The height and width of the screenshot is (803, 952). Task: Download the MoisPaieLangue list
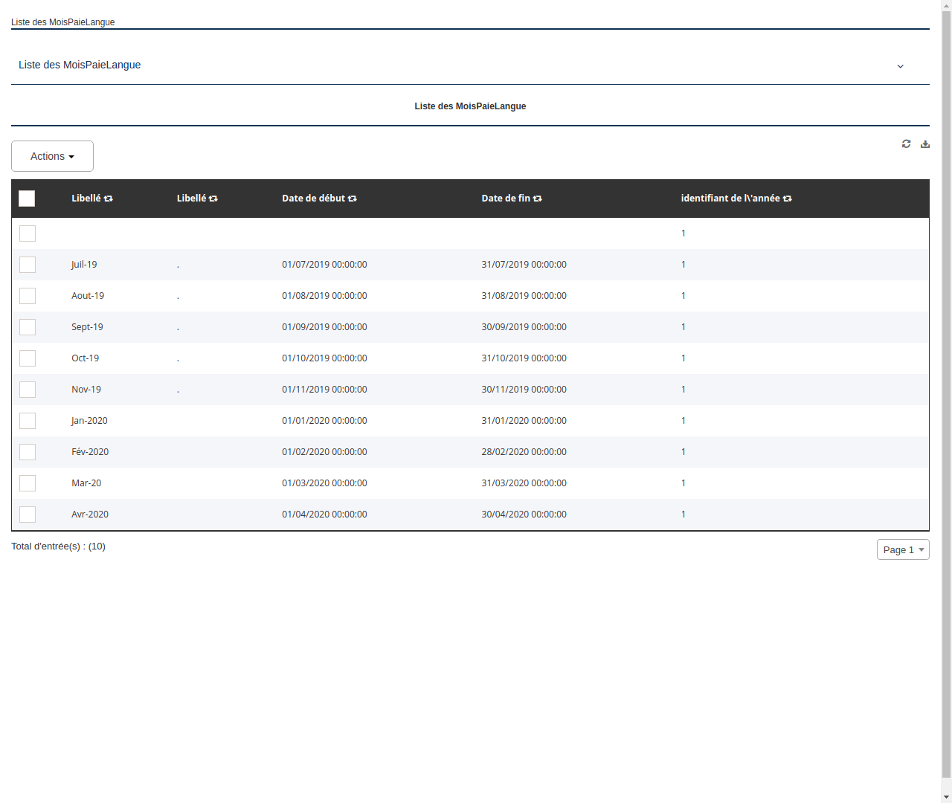click(925, 143)
